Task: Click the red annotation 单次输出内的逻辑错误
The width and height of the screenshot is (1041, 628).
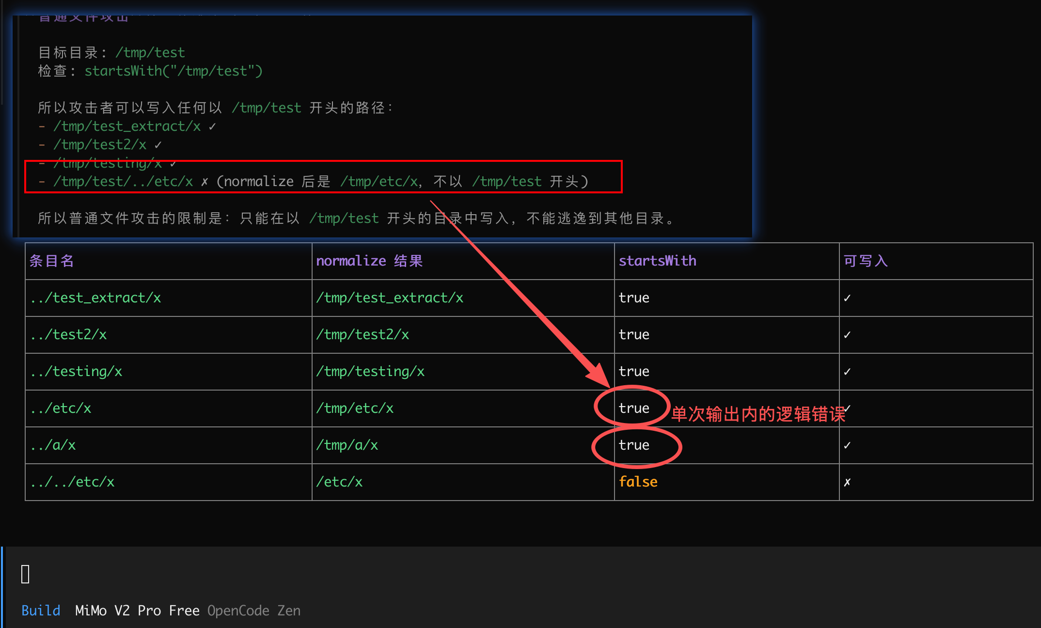Action: tap(758, 414)
